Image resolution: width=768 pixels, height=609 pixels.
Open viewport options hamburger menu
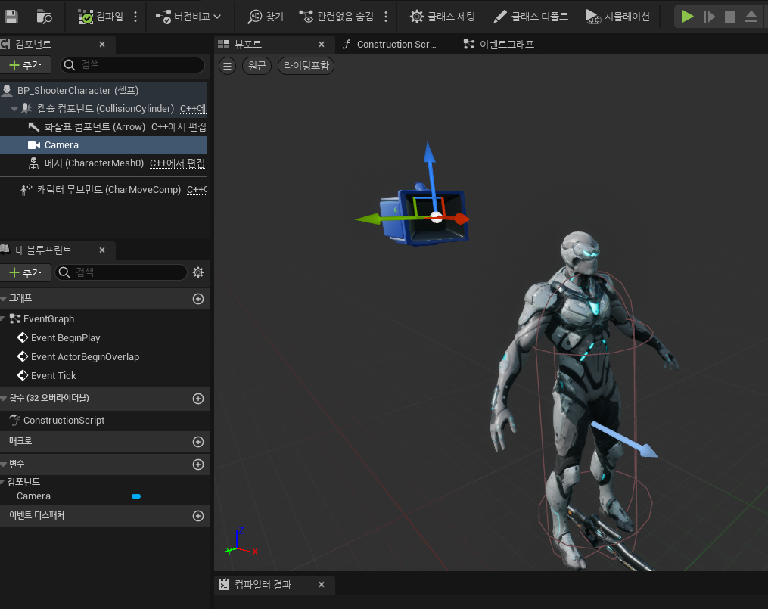[227, 66]
